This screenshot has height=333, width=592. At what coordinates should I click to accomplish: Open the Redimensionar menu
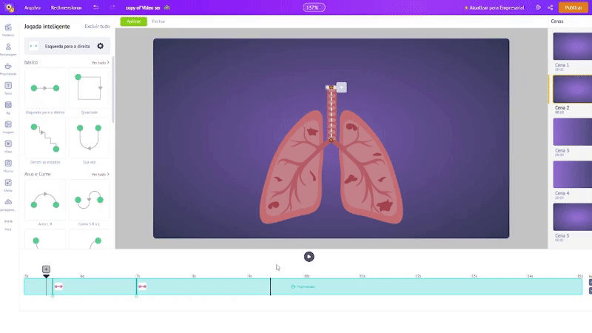pos(67,7)
